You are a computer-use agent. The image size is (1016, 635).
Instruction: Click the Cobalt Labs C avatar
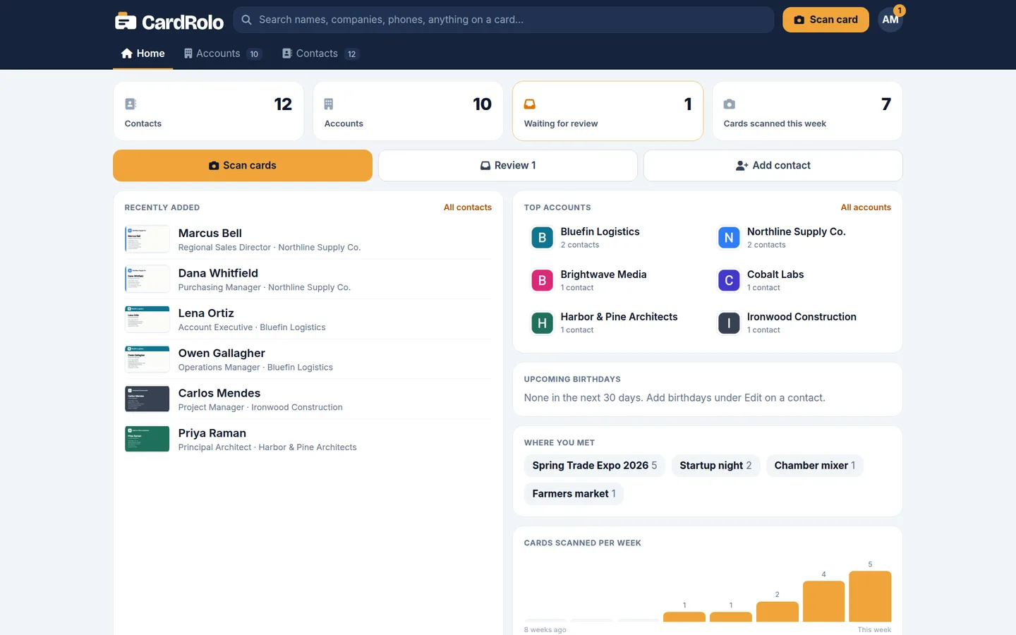(729, 281)
